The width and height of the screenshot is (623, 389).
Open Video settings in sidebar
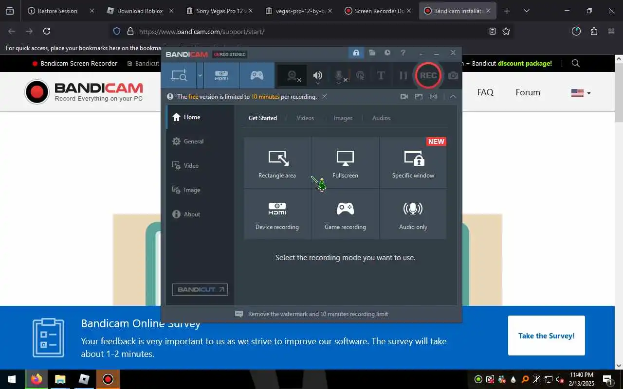tap(200, 166)
